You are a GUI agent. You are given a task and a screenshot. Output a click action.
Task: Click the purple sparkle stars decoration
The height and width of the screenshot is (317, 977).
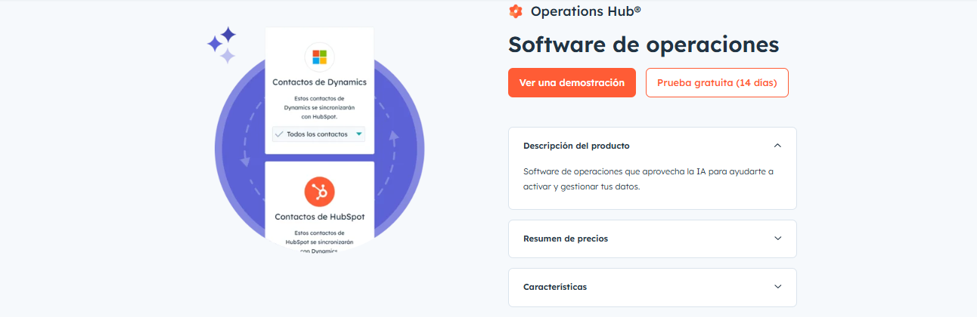pos(222,45)
